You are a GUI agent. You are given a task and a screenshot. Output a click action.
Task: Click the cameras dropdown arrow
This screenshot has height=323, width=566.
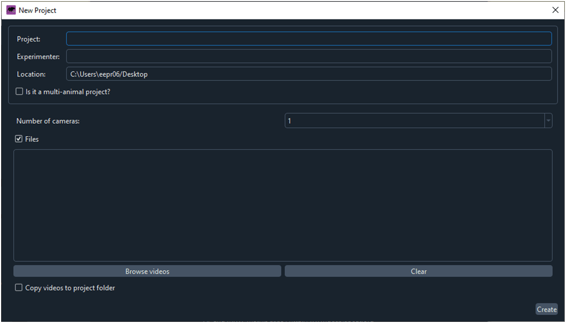coord(548,121)
